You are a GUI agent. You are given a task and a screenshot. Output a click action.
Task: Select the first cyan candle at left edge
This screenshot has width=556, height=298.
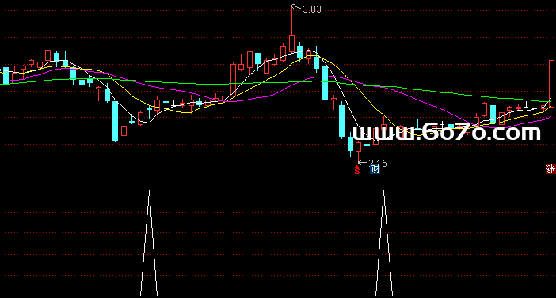6,76
